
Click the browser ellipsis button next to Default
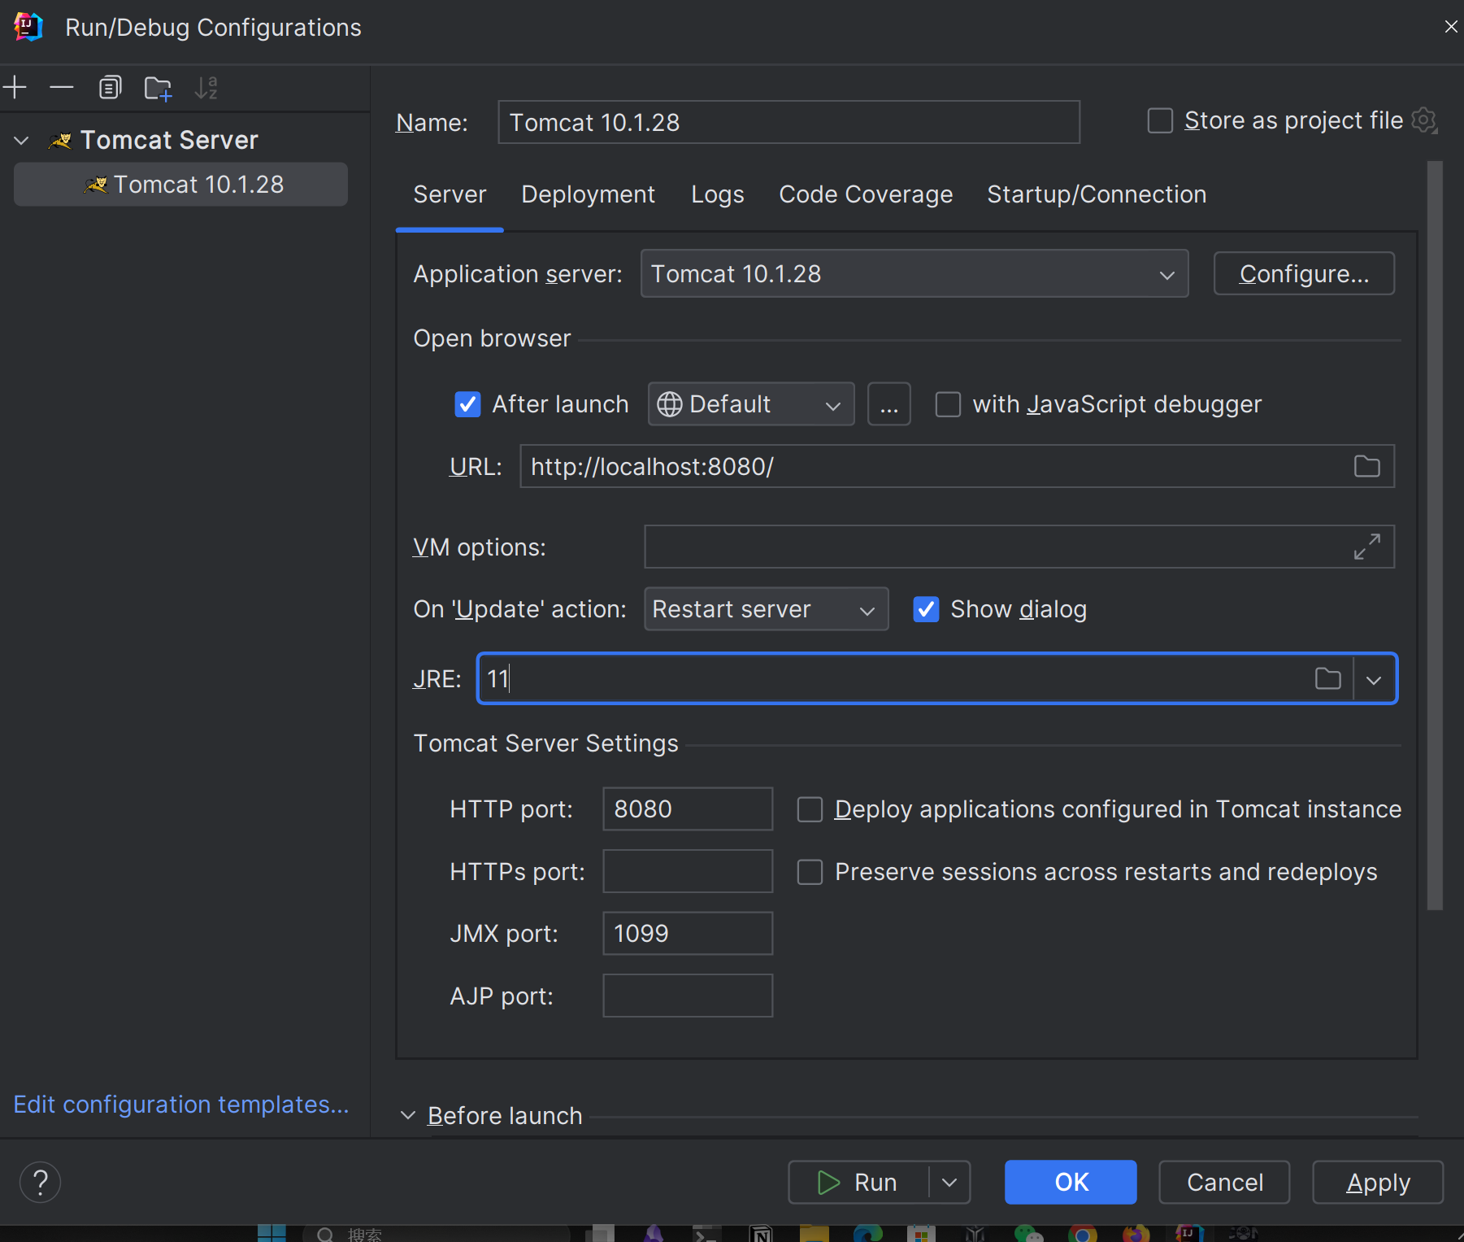tap(889, 404)
